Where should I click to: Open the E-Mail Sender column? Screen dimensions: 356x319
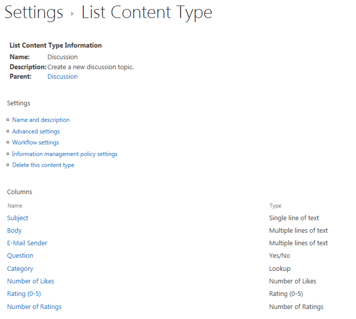[27, 243]
